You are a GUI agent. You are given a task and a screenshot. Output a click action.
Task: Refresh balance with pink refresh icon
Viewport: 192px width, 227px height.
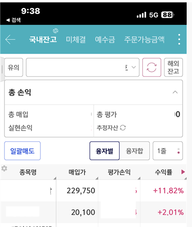[152, 68]
